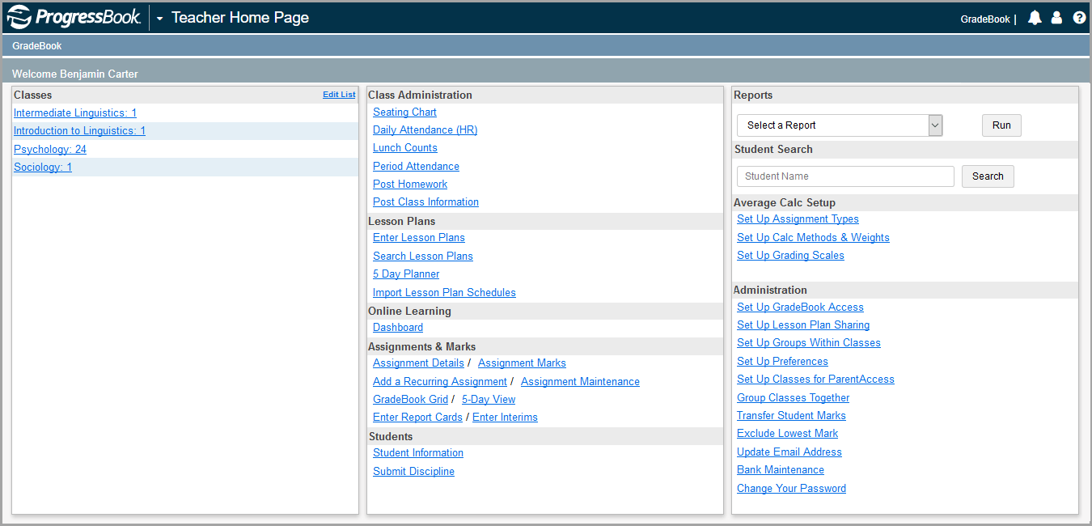This screenshot has height=526, width=1092.
Task: Open Daily Attendance (HR)
Action: pos(425,129)
